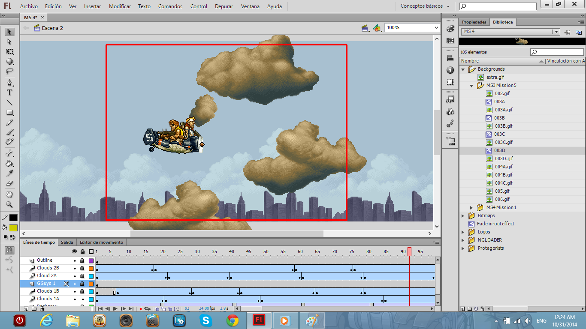Select the Brush tool
Viewport: 586px width, 329px height.
(9, 132)
